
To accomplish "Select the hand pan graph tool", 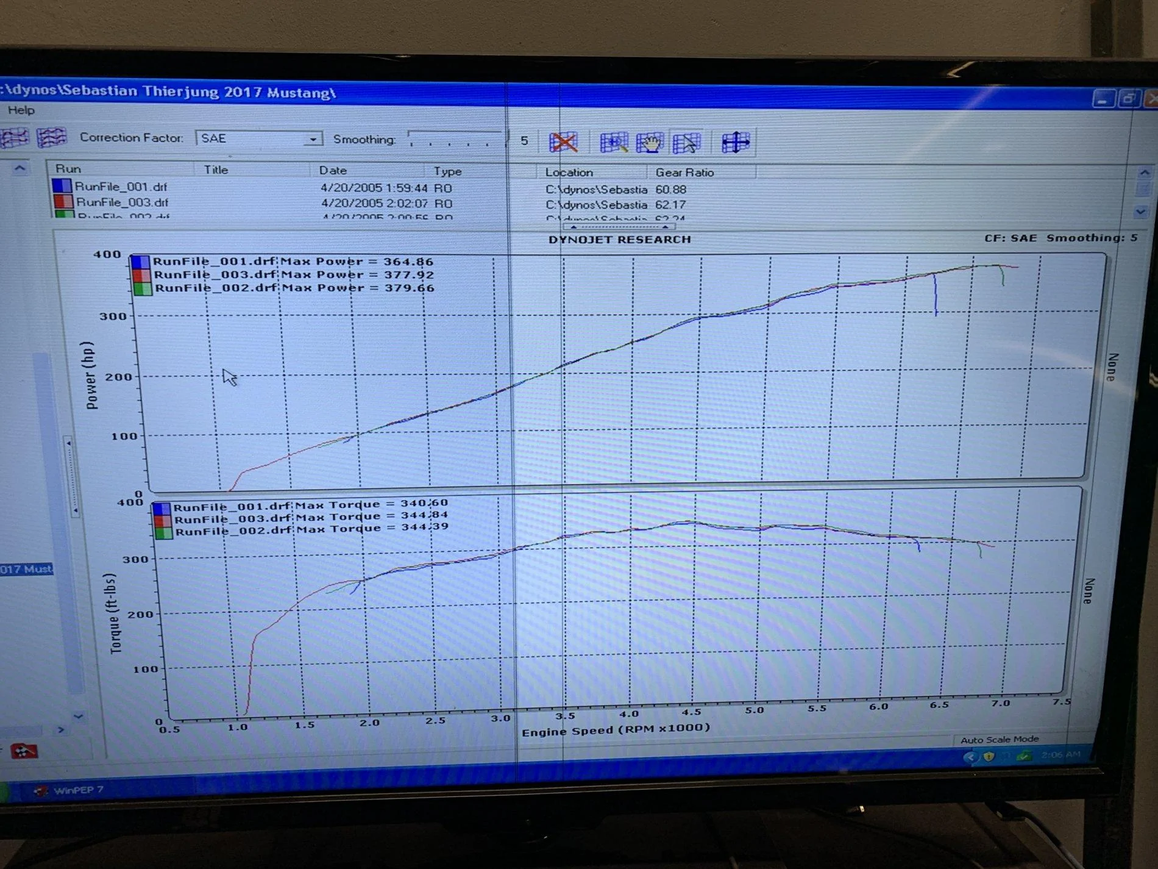I will [x=650, y=143].
